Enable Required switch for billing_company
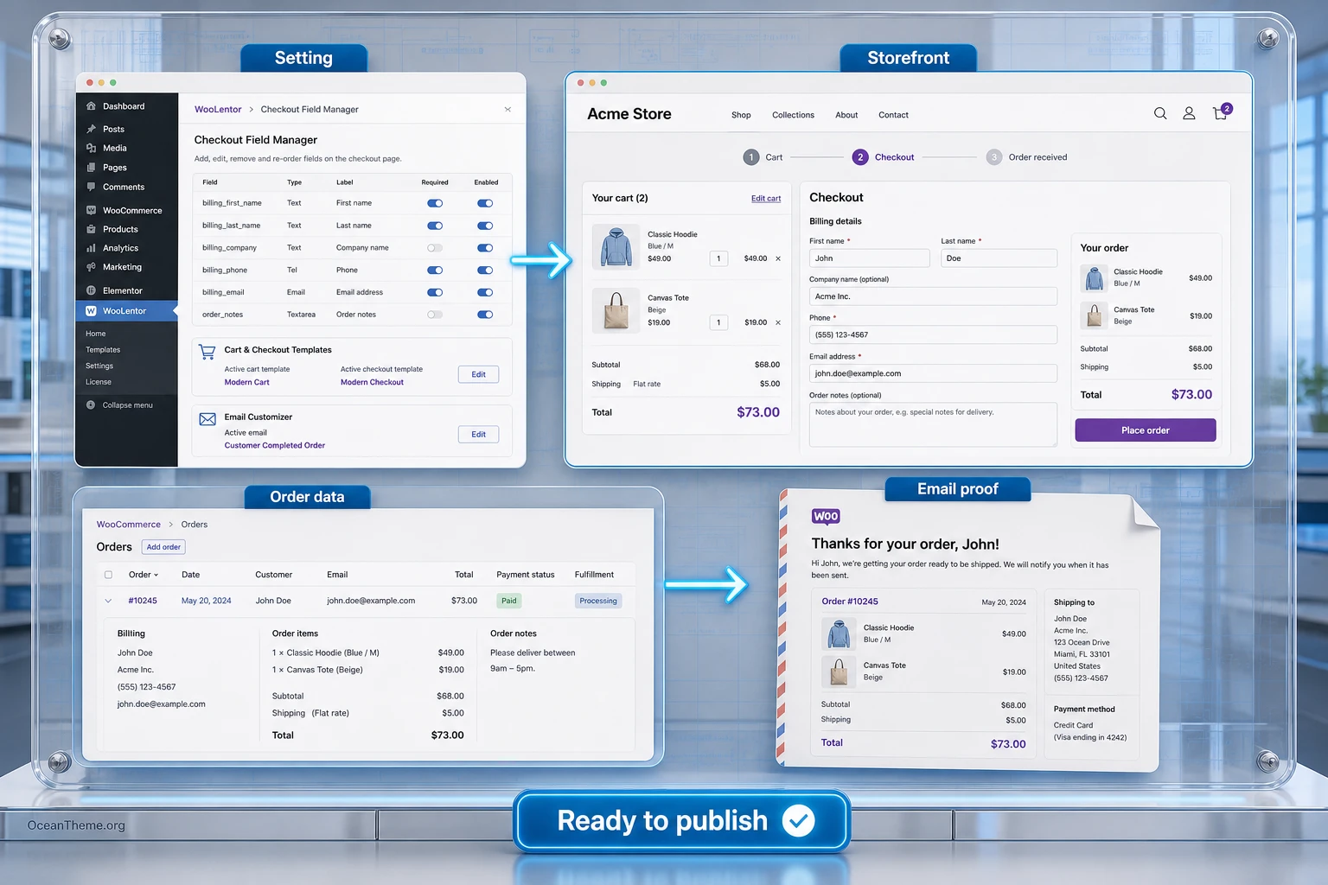Viewport: 1328px width, 885px height. point(435,248)
